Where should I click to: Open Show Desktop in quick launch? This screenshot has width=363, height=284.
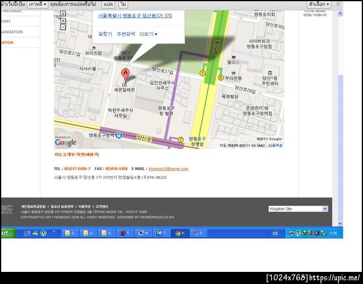27,233
